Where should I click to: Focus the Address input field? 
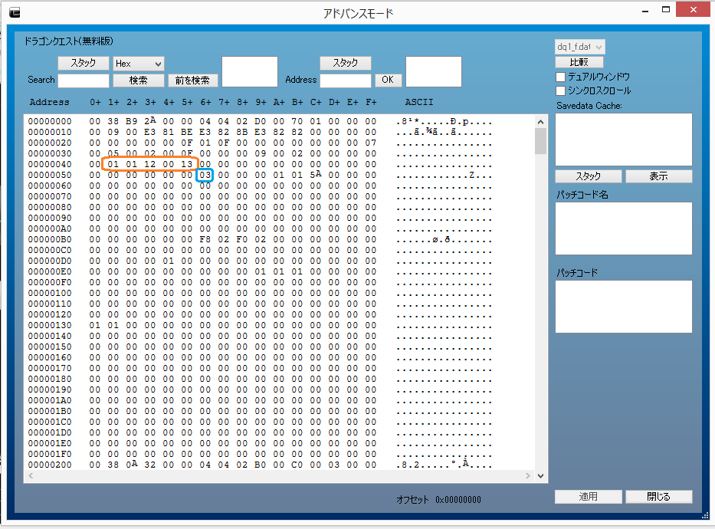coord(346,80)
